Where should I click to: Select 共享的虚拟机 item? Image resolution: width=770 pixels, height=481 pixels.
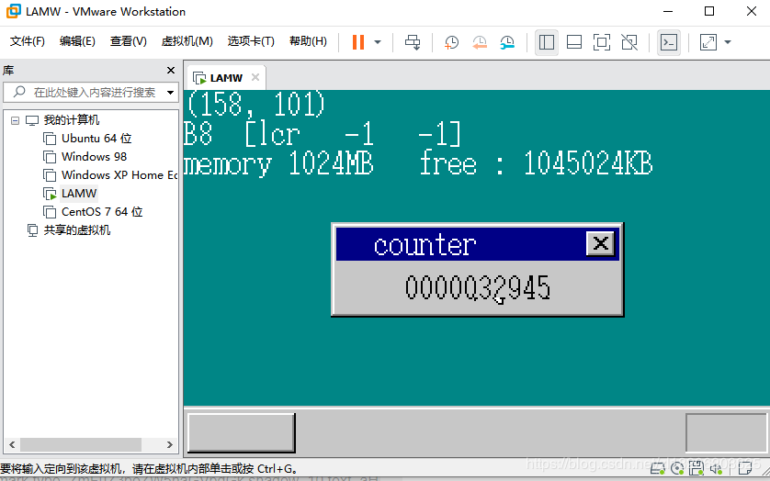pos(76,230)
